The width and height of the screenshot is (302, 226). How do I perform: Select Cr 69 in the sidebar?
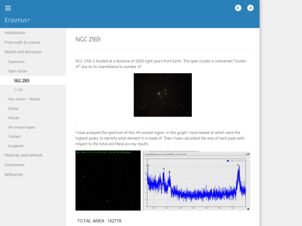point(33,90)
